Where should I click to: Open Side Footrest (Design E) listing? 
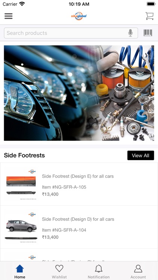pos(79,184)
